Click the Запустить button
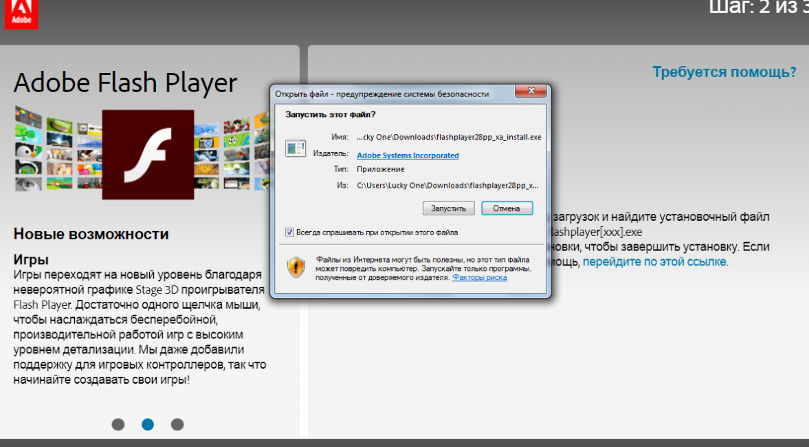 click(x=448, y=208)
